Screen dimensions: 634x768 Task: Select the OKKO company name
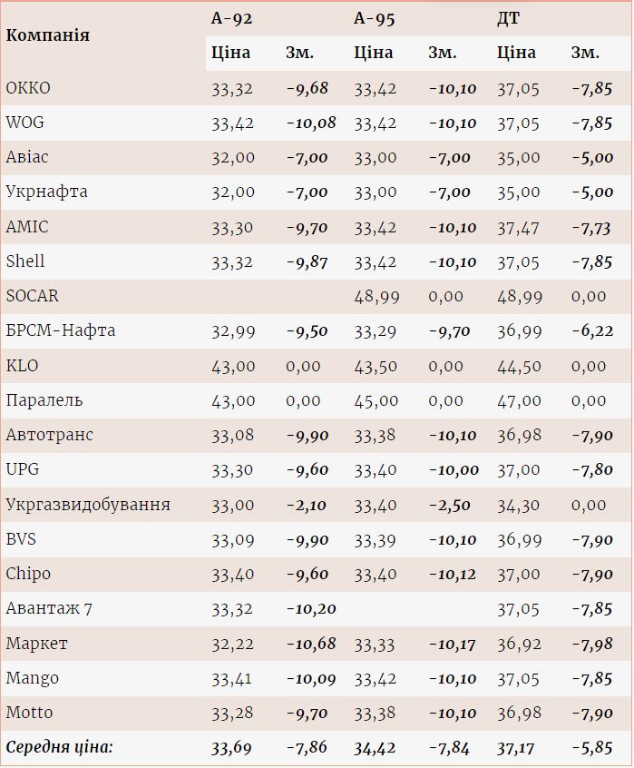click(28, 88)
